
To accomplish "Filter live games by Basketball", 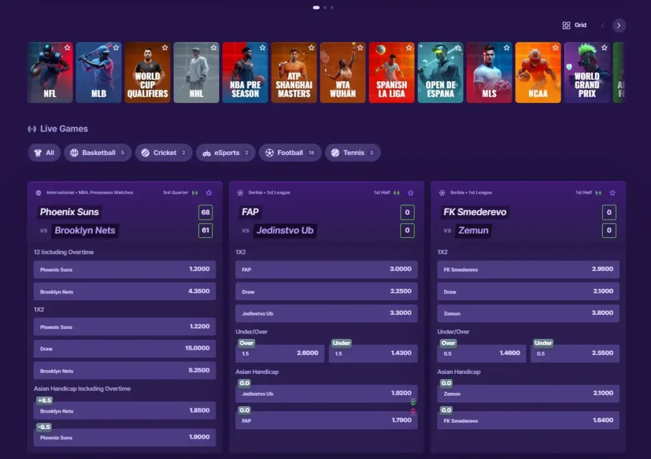I will tap(98, 152).
